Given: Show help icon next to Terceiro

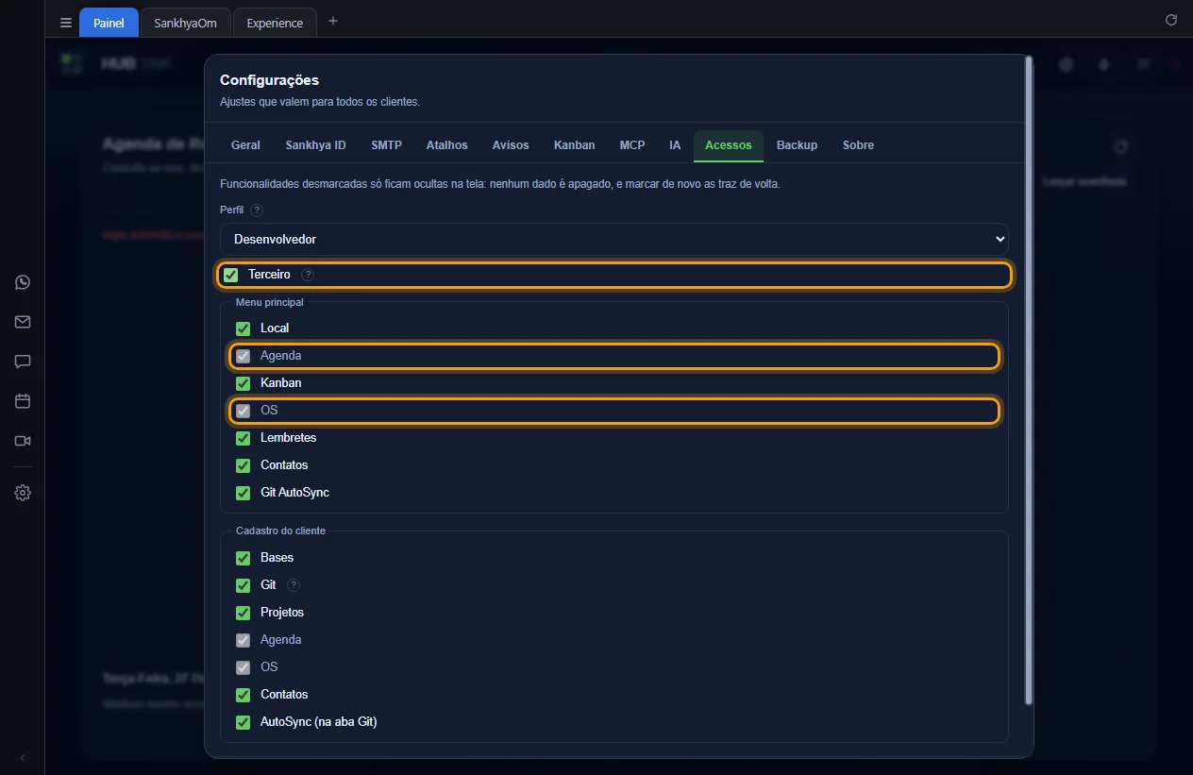Looking at the screenshot, I should pos(308,275).
